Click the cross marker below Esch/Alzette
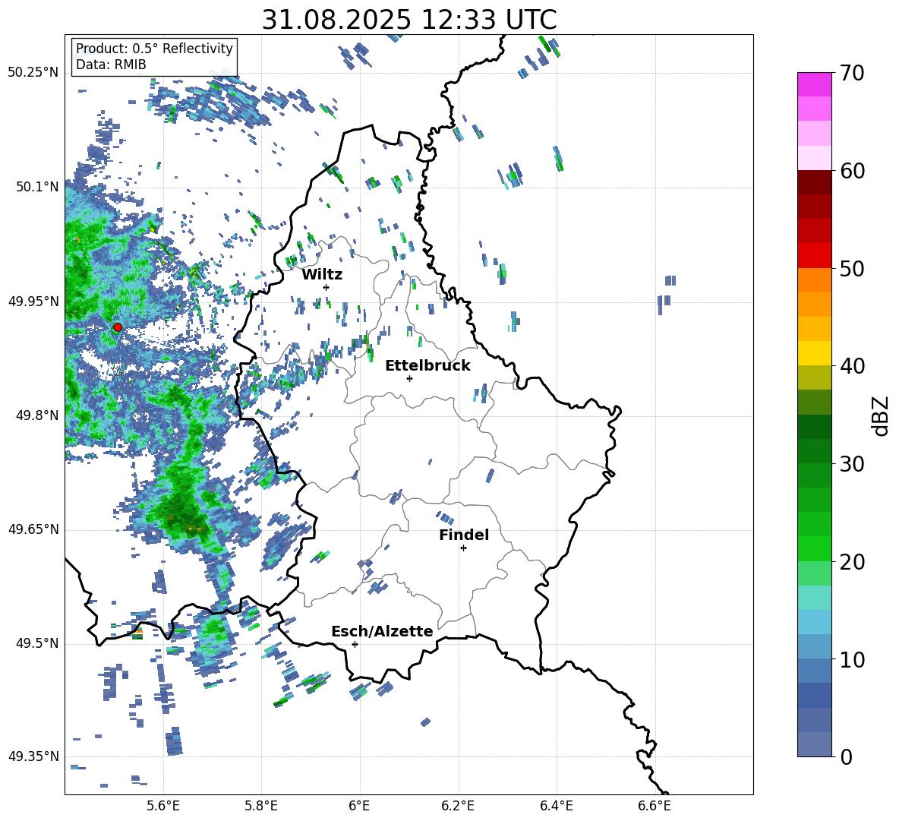The width and height of the screenshot is (899, 821). pyautogui.click(x=355, y=644)
